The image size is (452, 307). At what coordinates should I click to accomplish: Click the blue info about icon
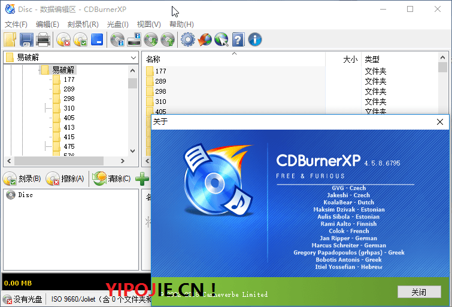(255, 40)
